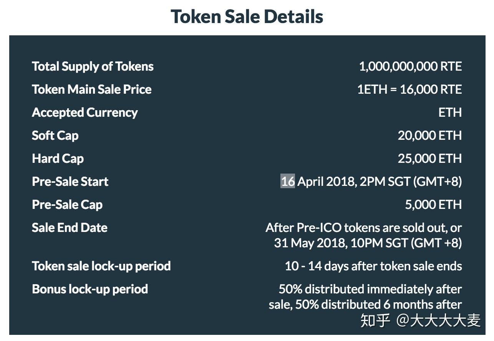Click the Hard Cap label
The height and width of the screenshot is (341, 494).
pyautogui.click(x=58, y=159)
